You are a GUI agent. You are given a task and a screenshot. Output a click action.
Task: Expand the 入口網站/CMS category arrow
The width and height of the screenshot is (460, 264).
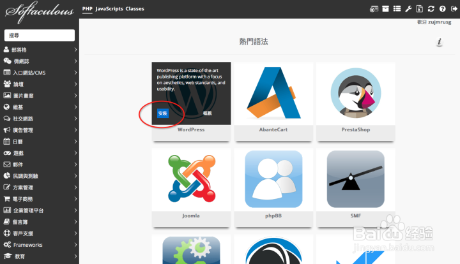[75, 73]
